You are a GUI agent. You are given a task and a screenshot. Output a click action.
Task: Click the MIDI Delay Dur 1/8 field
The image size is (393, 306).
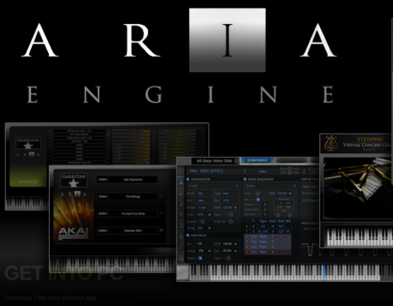pos(204,244)
